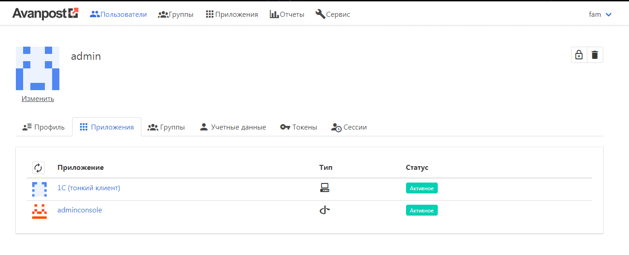
Task: Switch to the Сессии tab
Action: (349, 127)
